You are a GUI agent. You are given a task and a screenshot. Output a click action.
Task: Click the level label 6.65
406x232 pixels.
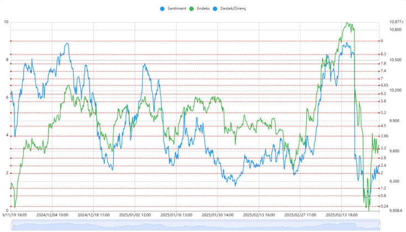[384, 85]
